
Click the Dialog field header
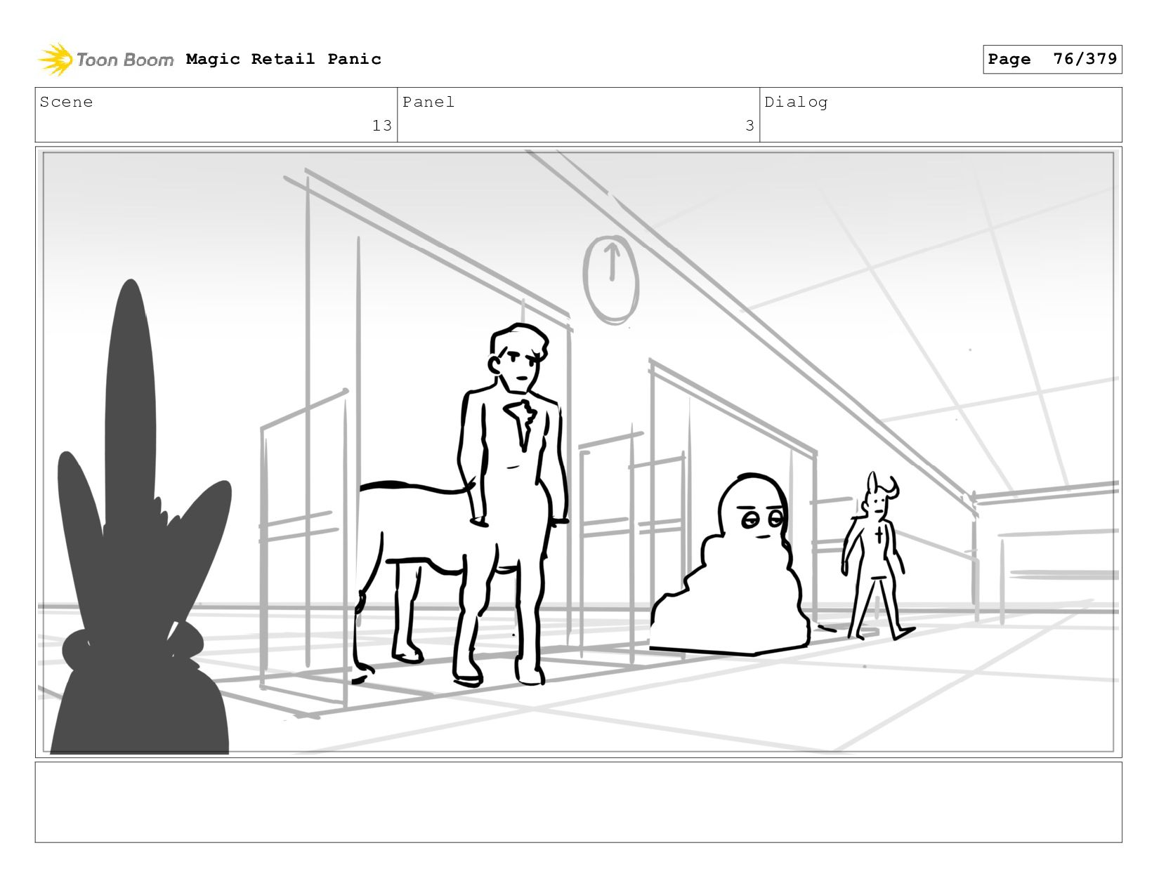[796, 102]
